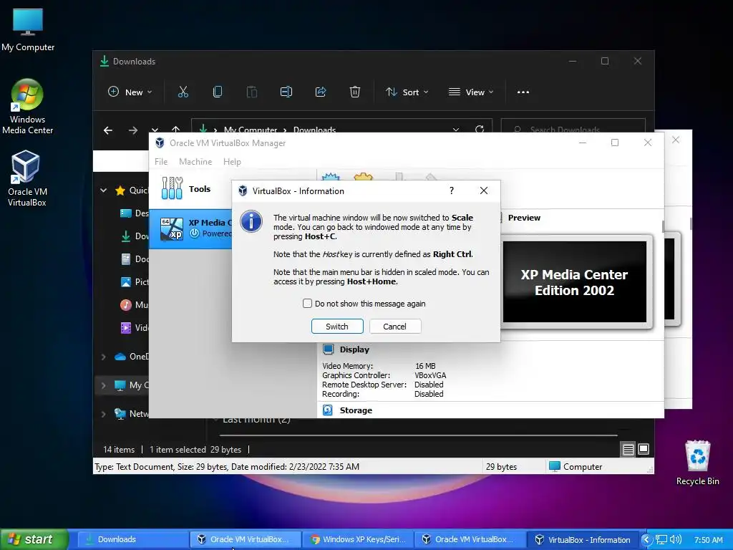Close the VirtualBox Information dialog
733x550 pixels.
tap(484, 190)
